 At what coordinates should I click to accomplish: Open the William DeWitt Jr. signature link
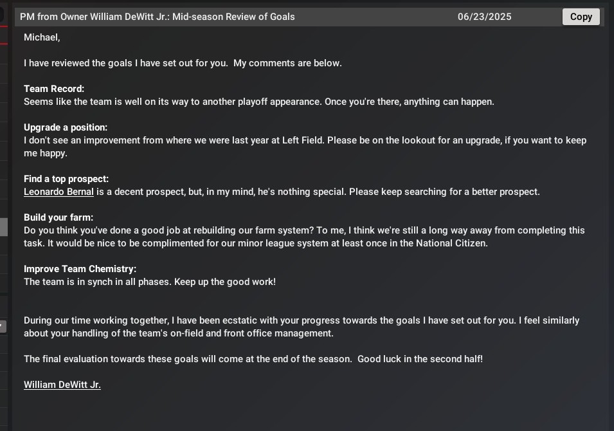pyautogui.click(x=62, y=385)
